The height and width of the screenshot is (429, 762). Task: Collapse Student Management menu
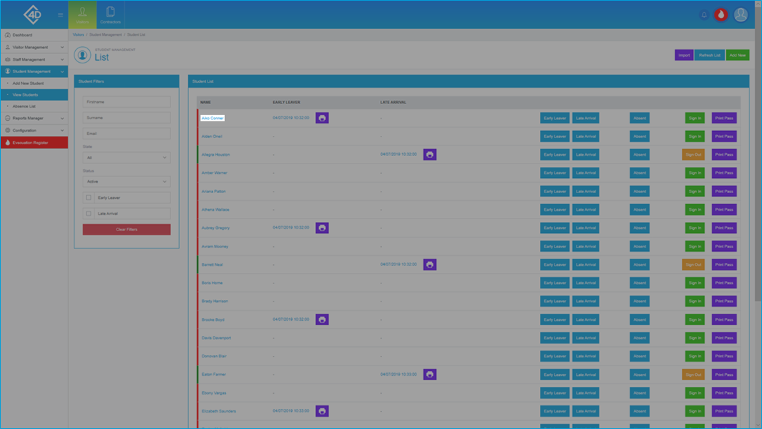click(34, 72)
